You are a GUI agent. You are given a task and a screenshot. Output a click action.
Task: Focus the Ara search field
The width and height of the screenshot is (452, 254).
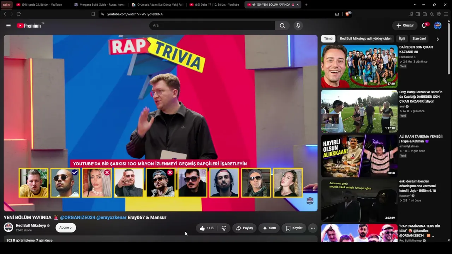[212, 25]
